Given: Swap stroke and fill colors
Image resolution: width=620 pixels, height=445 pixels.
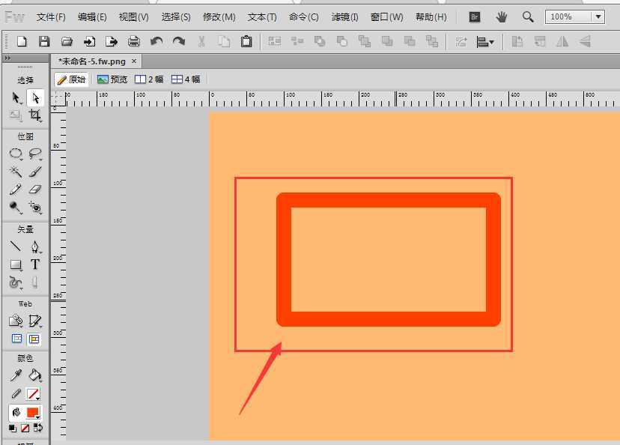Looking at the screenshot, I should click(38, 429).
